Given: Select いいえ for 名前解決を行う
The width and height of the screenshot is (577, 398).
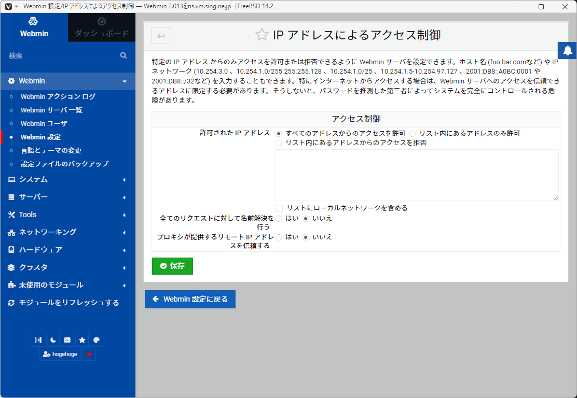Looking at the screenshot, I should (x=306, y=219).
